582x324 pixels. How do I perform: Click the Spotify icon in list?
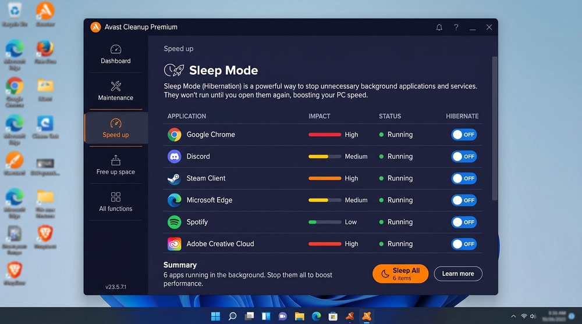point(174,222)
